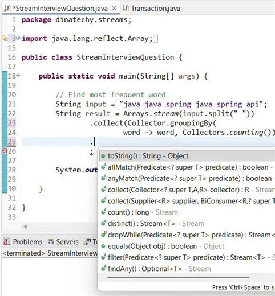The width and height of the screenshot is (275, 296).
Task: Click the StreamInterviewQuestion.java file icon in the tab
Action: pyautogui.click(x=7, y=9)
